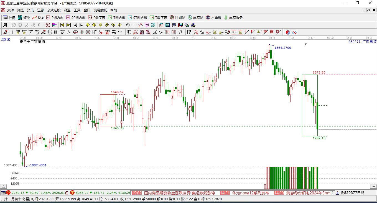The height and width of the screenshot is (203, 377).
Task: Jump to first bar with skip-to-start icon
Action: 62,25
